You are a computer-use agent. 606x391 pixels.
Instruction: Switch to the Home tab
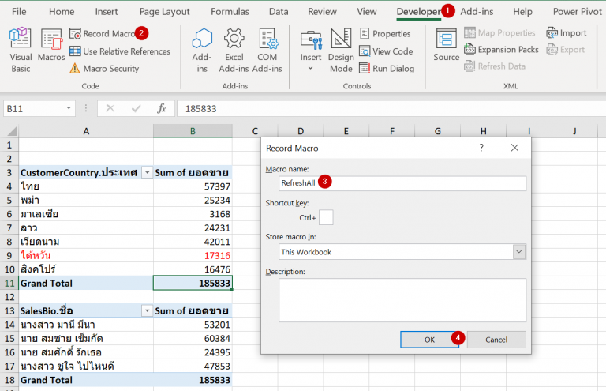coord(62,12)
